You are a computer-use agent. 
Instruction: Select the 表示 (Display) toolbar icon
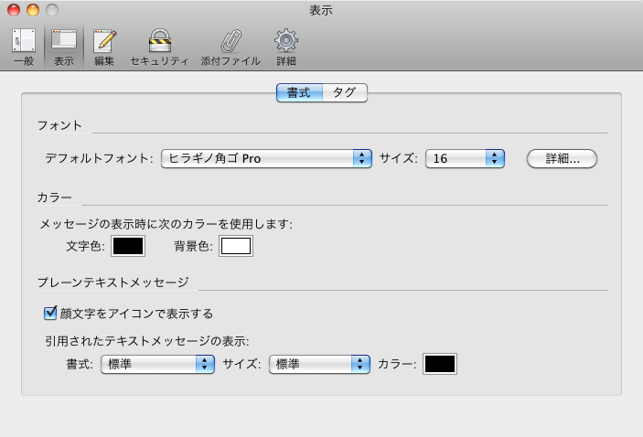pyautogui.click(x=64, y=47)
